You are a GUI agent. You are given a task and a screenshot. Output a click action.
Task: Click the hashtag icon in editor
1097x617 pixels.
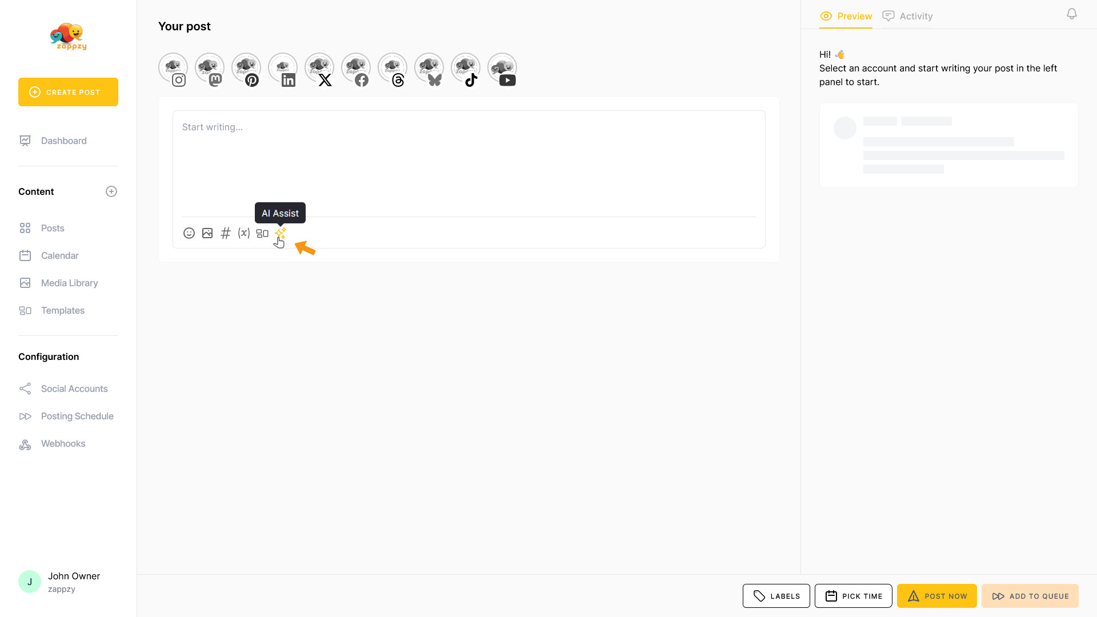tap(226, 233)
